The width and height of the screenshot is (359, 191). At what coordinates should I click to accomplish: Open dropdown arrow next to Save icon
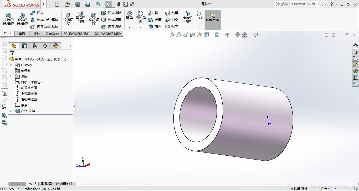tap(83, 4)
